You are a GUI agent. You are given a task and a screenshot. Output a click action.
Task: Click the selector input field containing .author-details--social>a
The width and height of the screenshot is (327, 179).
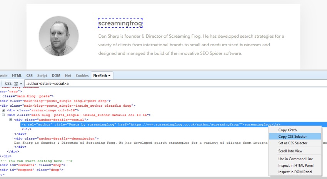coord(175,83)
